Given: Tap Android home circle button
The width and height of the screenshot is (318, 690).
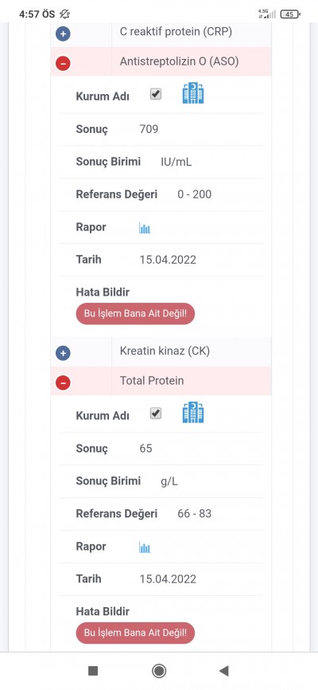Looking at the screenshot, I should click(158, 671).
